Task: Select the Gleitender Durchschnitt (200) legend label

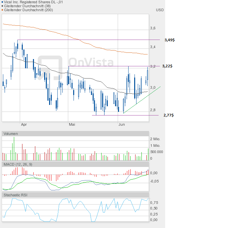Action: pyautogui.click(x=29, y=10)
